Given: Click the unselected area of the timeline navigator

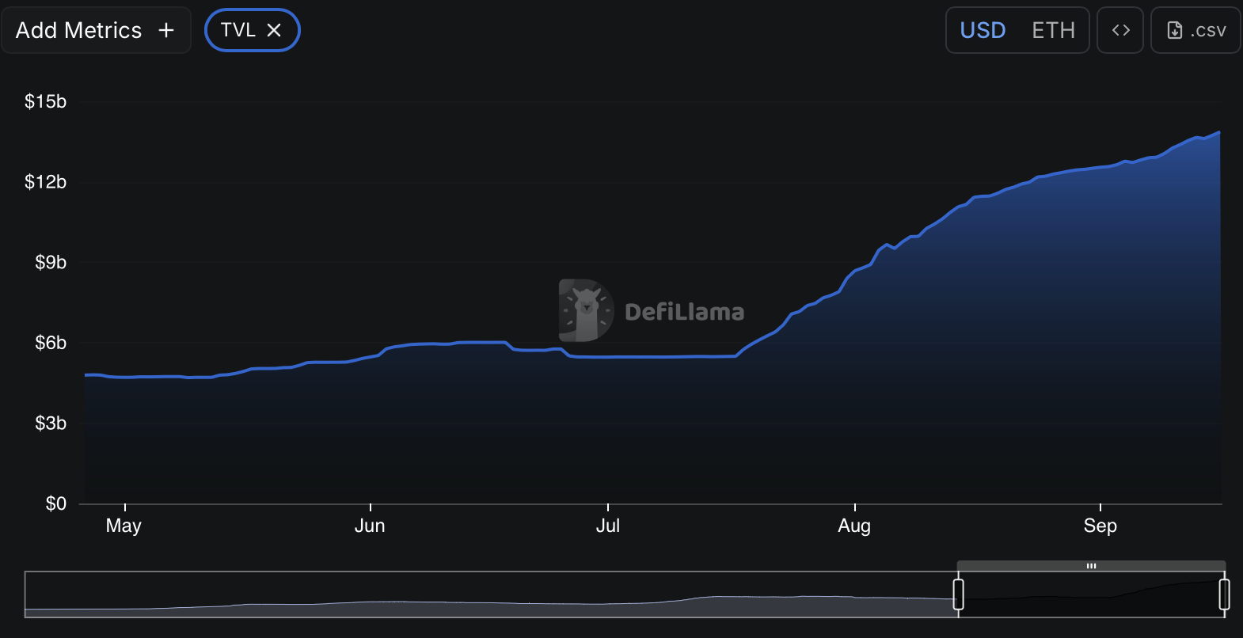Looking at the screenshot, I should click(491, 594).
